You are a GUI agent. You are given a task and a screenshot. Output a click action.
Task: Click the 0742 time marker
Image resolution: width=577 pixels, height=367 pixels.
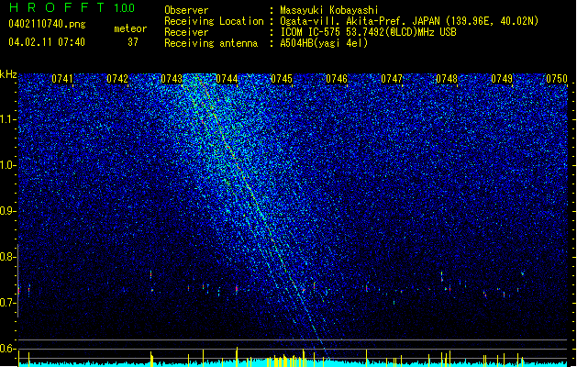click(117, 79)
